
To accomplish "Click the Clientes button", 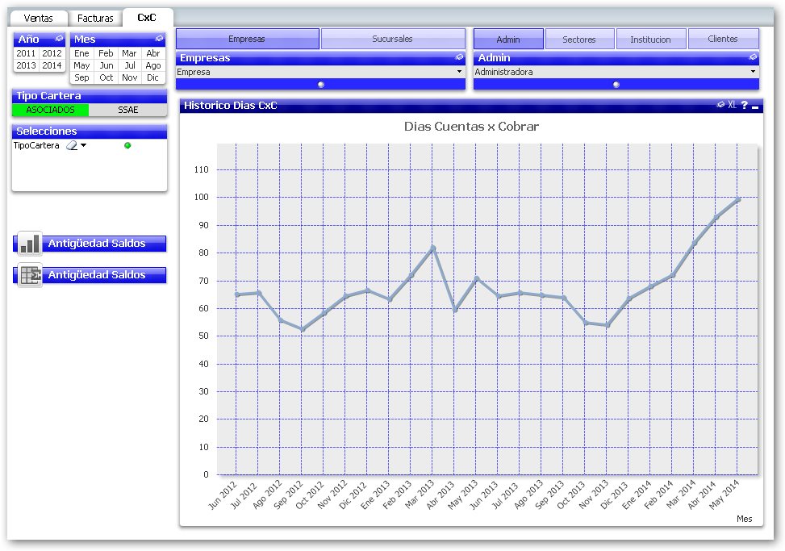I will tap(723, 39).
